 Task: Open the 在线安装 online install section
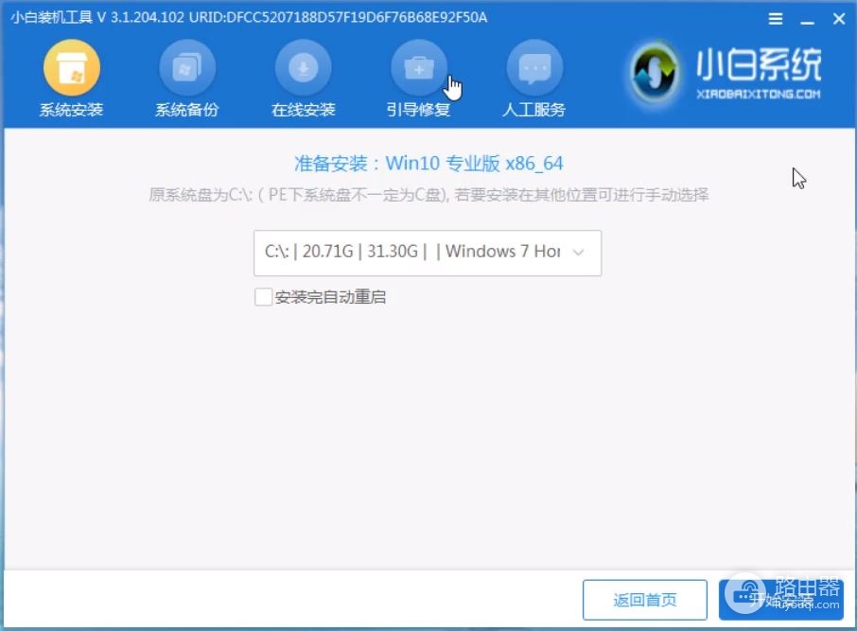click(x=304, y=79)
